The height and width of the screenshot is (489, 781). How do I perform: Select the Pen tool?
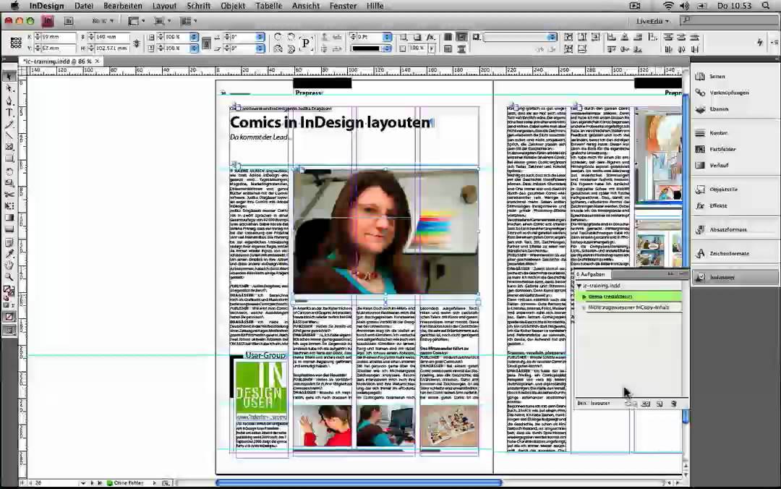[9, 101]
